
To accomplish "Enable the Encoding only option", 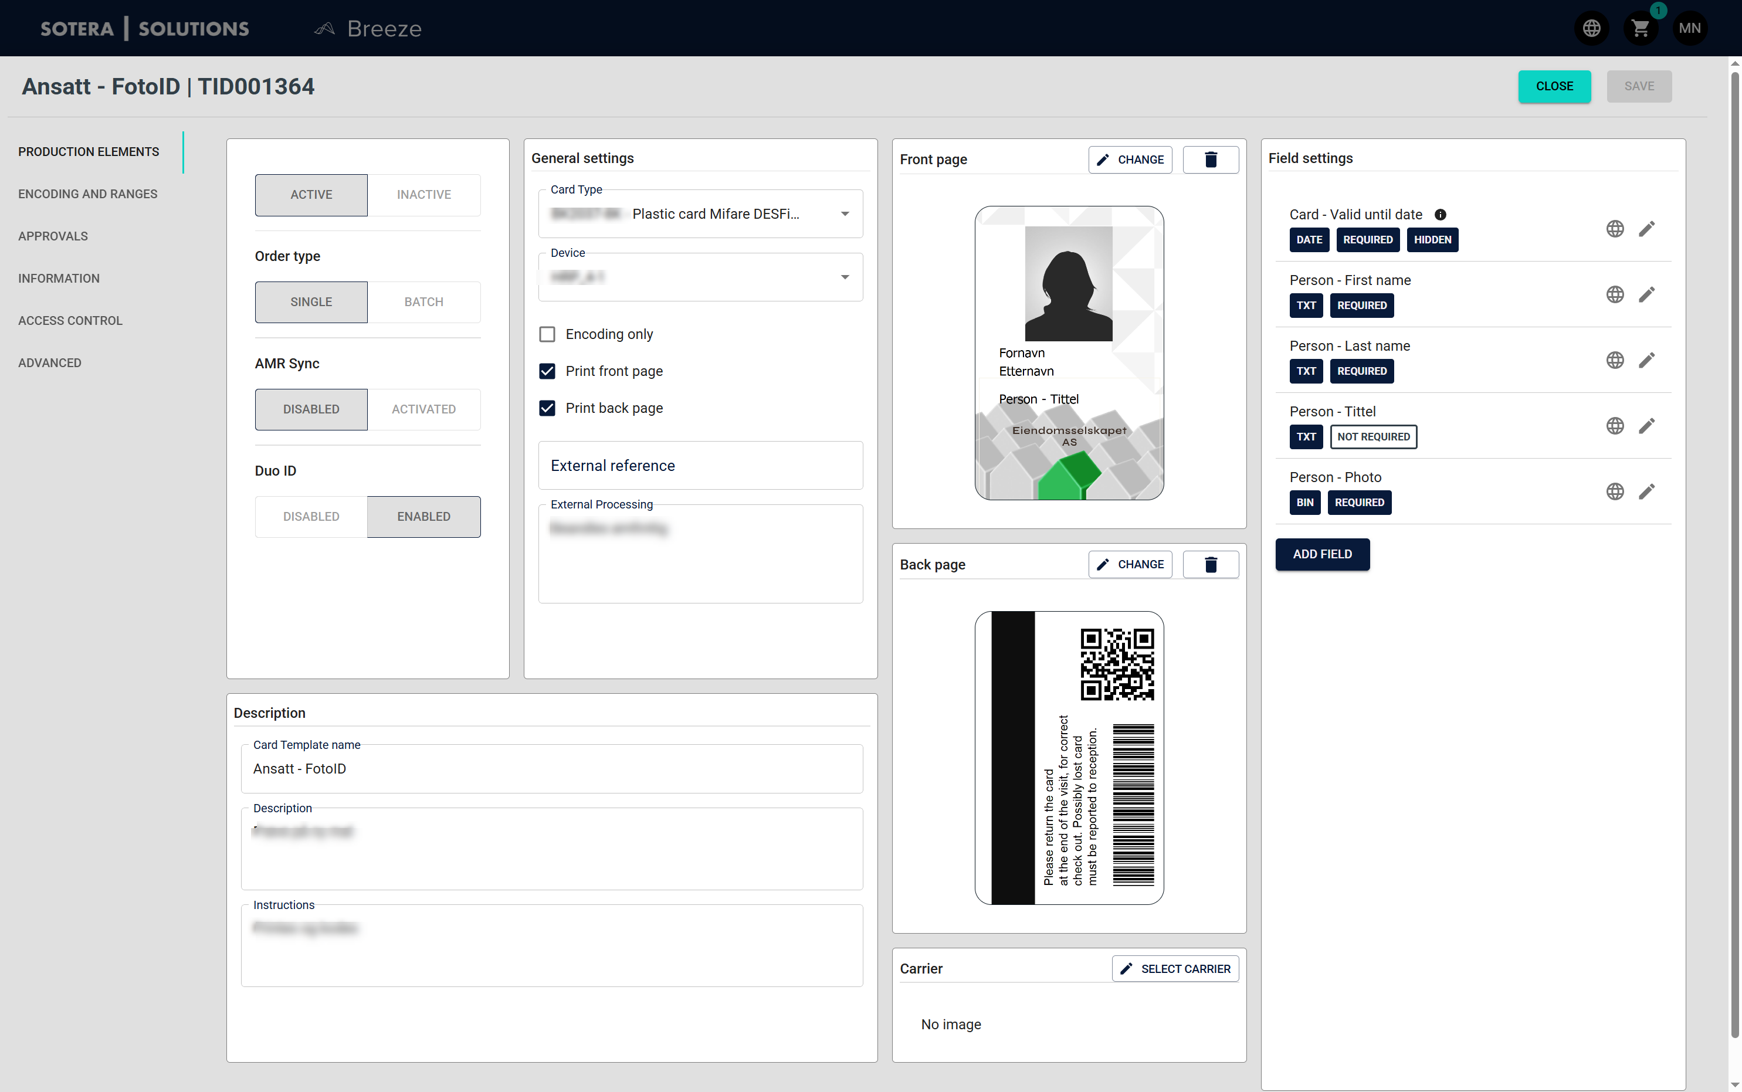I will click(547, 334).
